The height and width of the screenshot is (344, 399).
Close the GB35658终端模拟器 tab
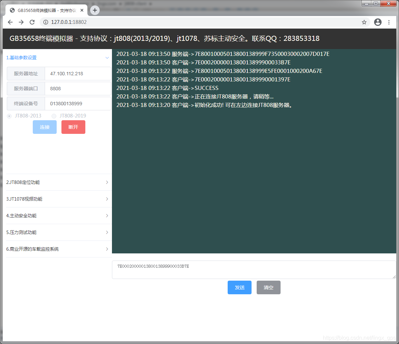pos(82,11)
